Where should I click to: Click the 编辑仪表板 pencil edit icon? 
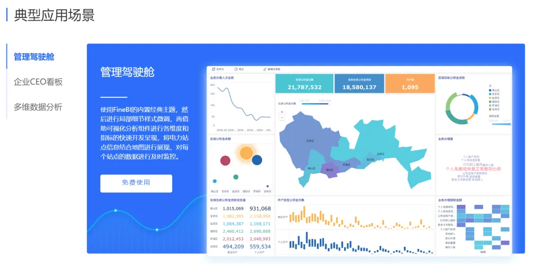point(265,69)
